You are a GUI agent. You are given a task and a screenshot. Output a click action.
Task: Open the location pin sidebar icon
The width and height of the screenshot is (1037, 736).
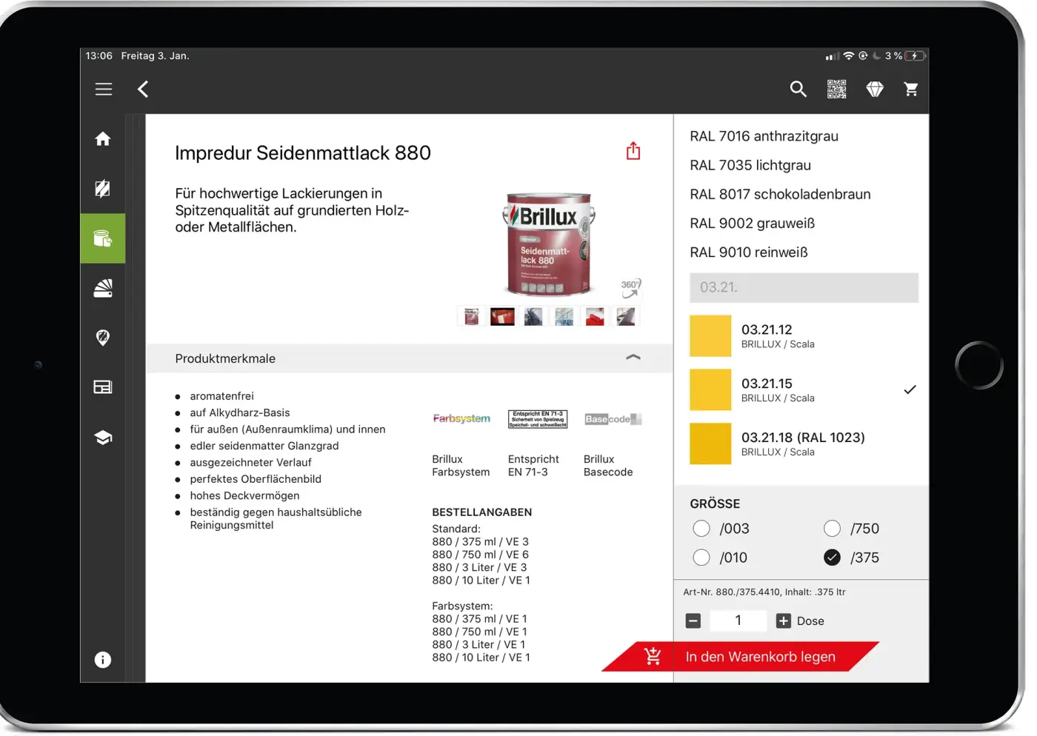[x=103, y=338]
